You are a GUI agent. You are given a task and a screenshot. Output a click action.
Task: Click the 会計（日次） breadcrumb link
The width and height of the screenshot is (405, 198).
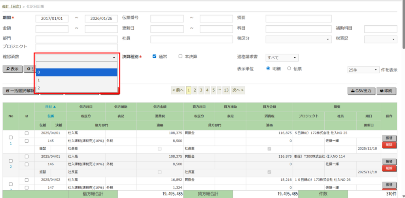(11, 7)
